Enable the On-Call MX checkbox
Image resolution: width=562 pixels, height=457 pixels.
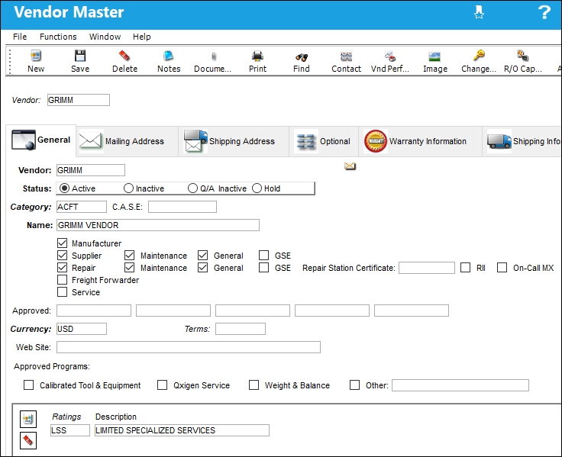502,268
